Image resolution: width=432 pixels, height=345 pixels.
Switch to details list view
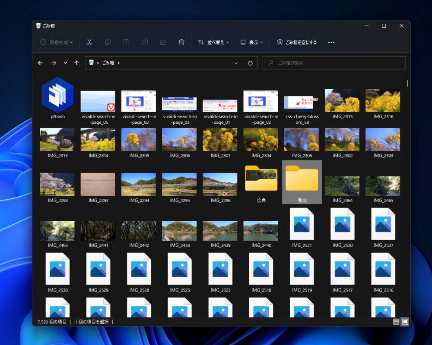pos(396,322)
